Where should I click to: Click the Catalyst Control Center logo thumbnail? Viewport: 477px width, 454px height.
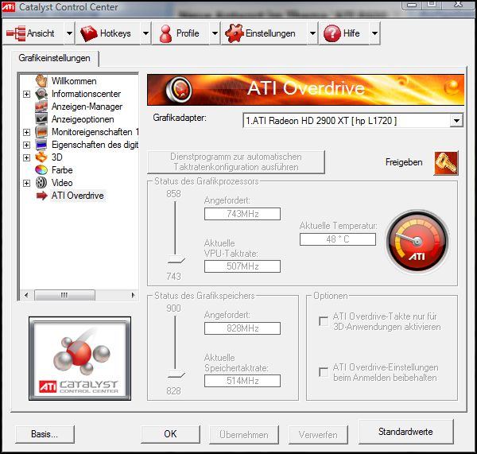pos(80,359)
